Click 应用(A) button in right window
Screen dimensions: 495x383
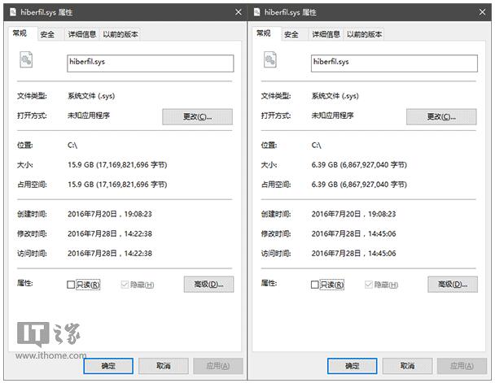[462, 366]
